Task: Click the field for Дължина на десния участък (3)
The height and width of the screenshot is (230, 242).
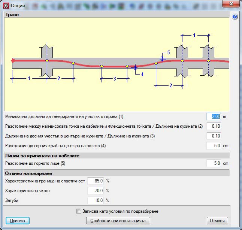Action: [x=214, y=136]
